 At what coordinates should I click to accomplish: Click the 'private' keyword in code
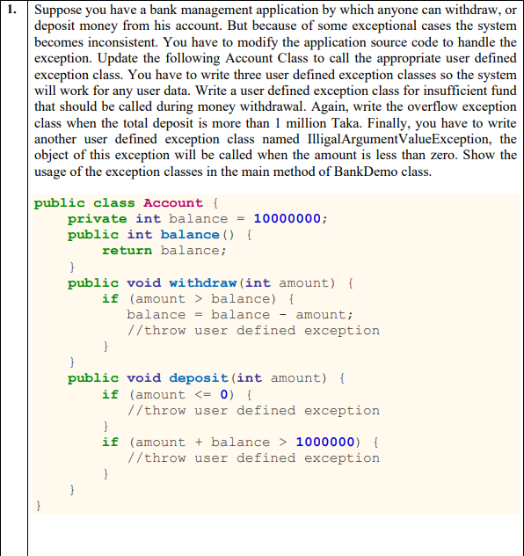coord(97,219)
